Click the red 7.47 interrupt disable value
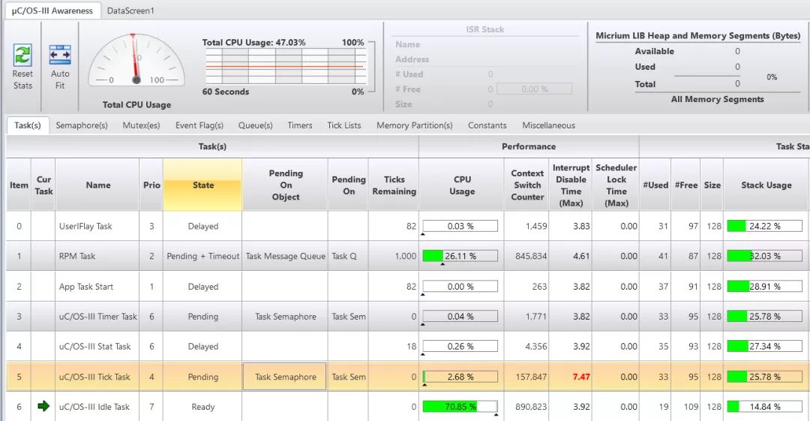This screenshot has width=810, height=421. coord(580,377)
